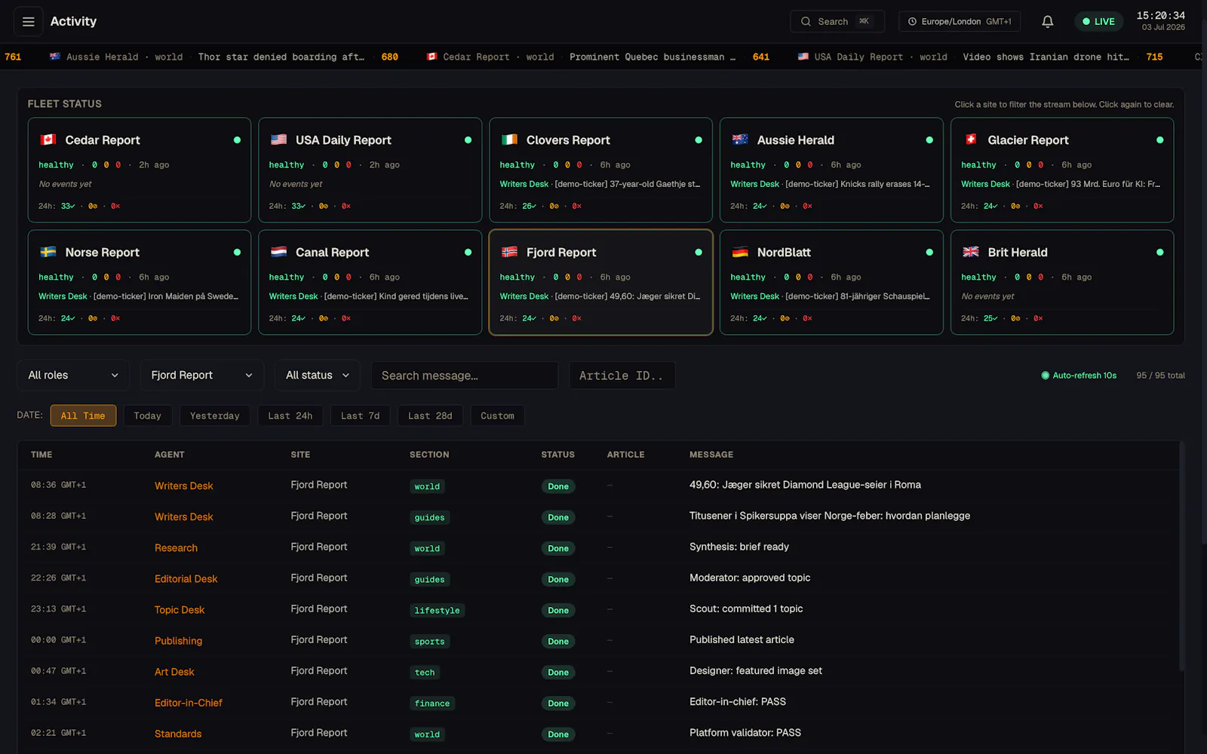Open the All status dropdown
Viewport: 1207px width, 754px height.
coord(318,375)
